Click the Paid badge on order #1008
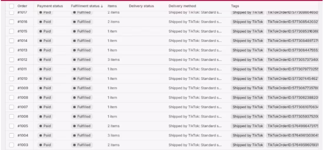 point(45,97)
